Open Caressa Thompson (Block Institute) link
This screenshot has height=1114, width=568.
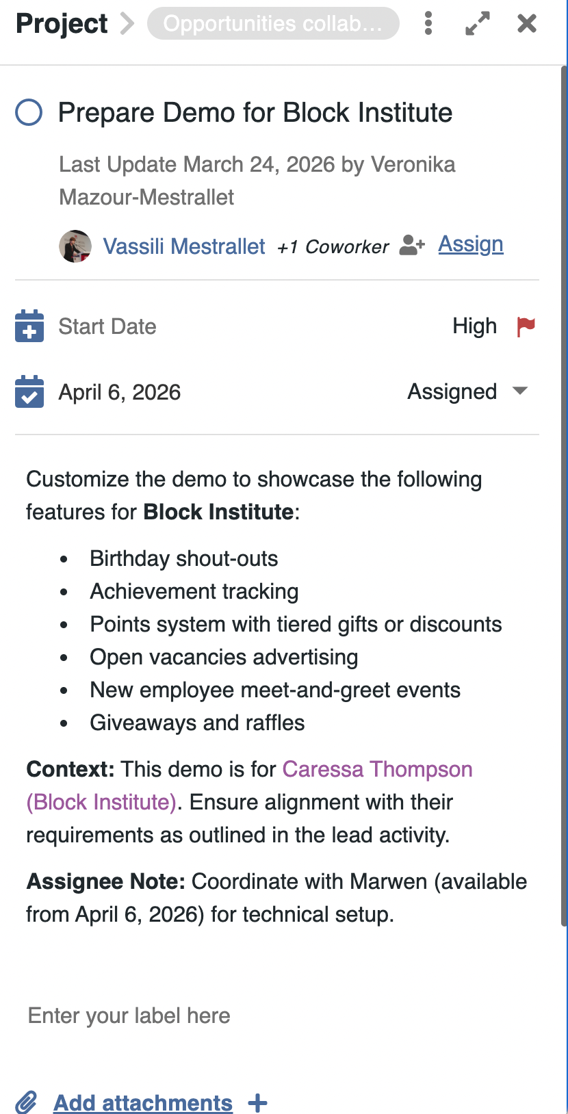pos(377,769)
